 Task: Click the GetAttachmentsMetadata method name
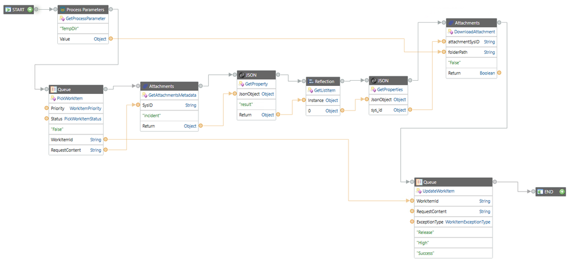[x=173, y=95]
